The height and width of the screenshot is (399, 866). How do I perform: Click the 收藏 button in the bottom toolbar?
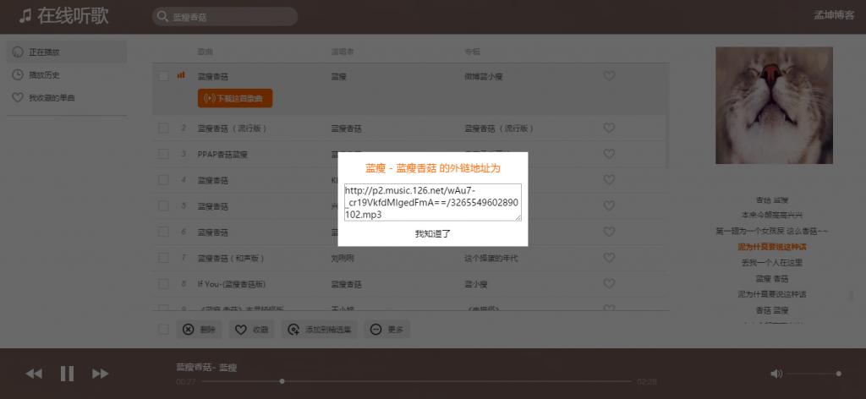[x=251, y=330]
